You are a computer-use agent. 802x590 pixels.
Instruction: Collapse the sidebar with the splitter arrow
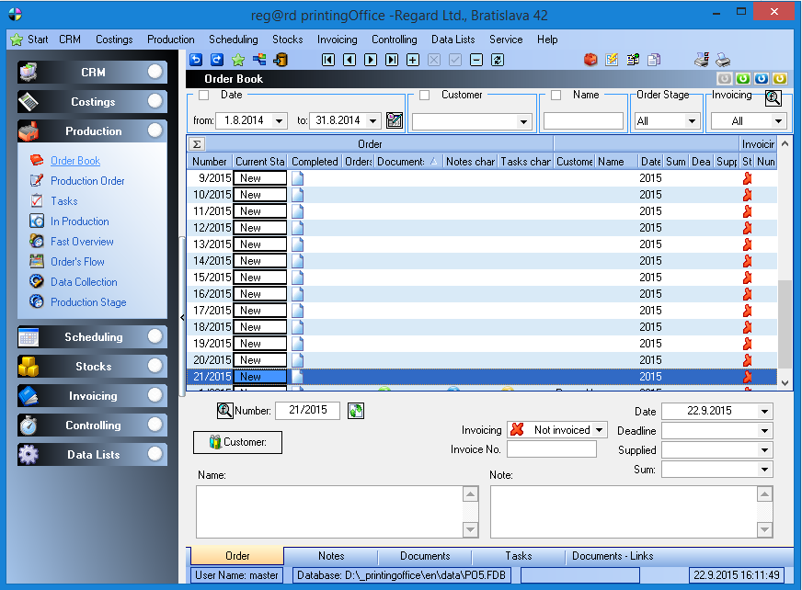[182, 317]
